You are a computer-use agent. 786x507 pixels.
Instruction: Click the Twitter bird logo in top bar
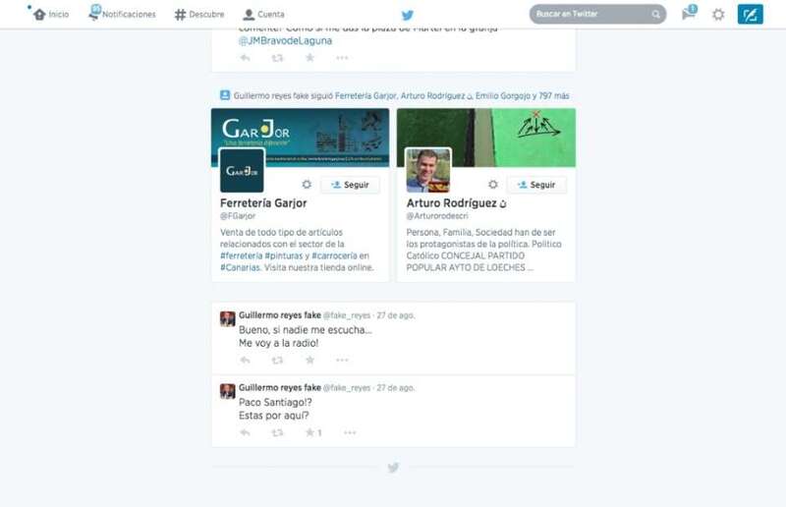407,15
